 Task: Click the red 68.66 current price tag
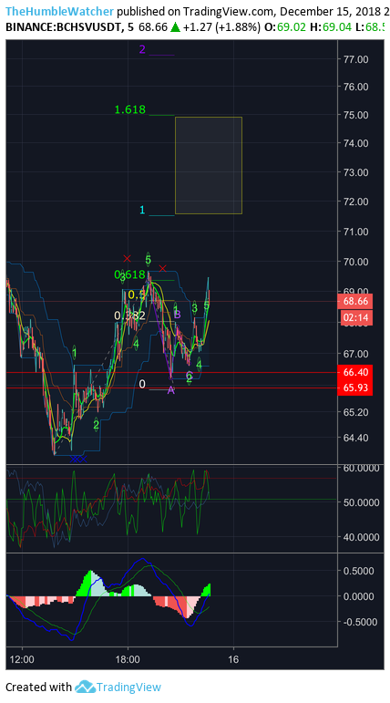(355, 301)
